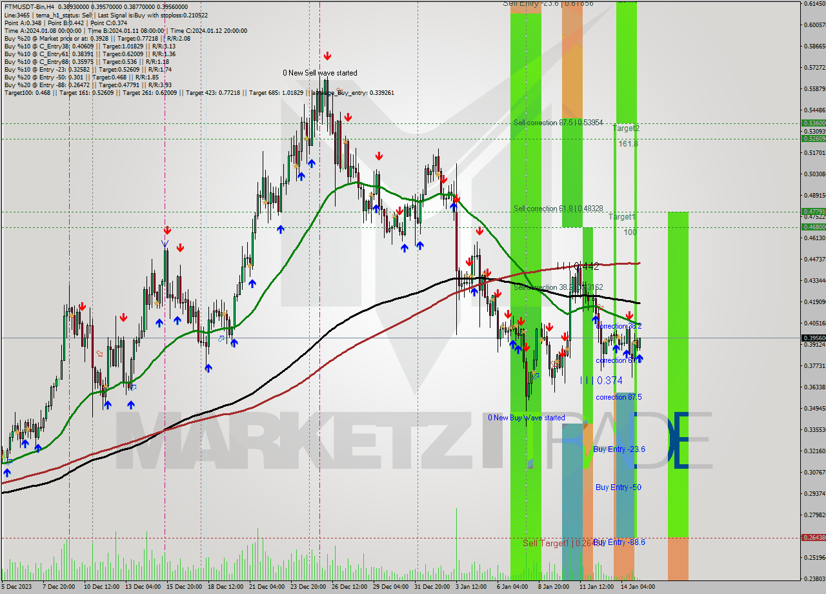Click the '3 Jan 12:00' time axis label
The image size is (826, 594).
click(472, 587)
